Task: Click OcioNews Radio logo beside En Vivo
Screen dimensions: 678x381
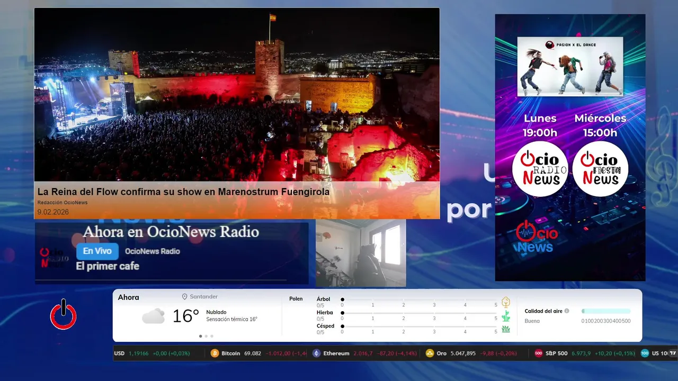Action: point(54,258)
